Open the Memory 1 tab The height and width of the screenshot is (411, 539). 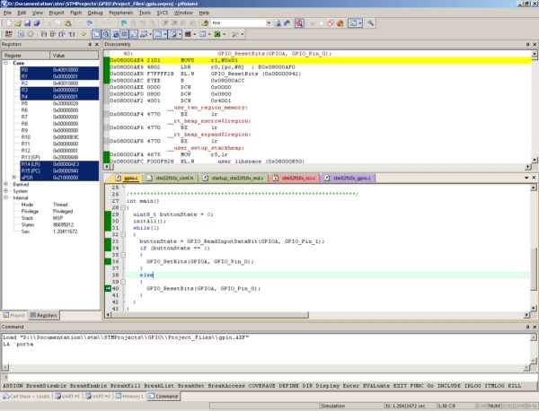(x=129, y=396)
